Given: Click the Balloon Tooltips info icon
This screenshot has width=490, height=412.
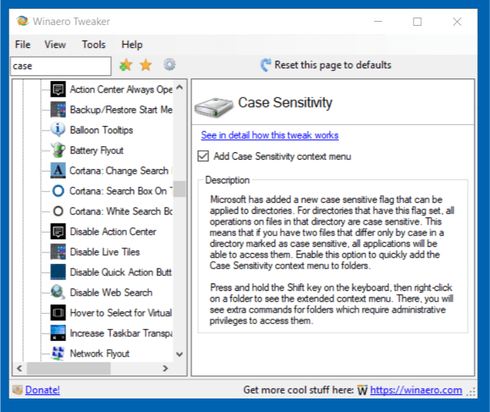Looking at the screenshot, I should click(58, 130).
